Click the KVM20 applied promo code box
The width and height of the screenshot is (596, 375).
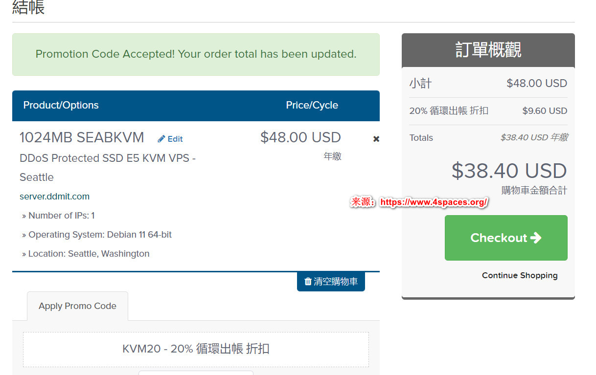(196, 349)
